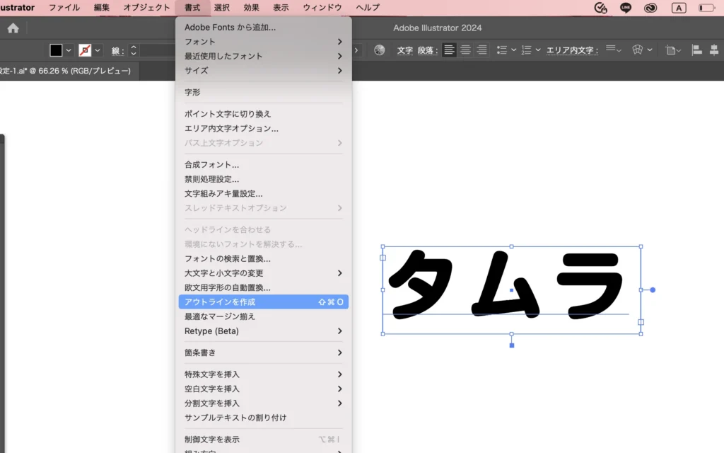The height and width of the screenshot is (453, 724).
Task: Click the LINE icon in menu bar
Action: [626, 8]
